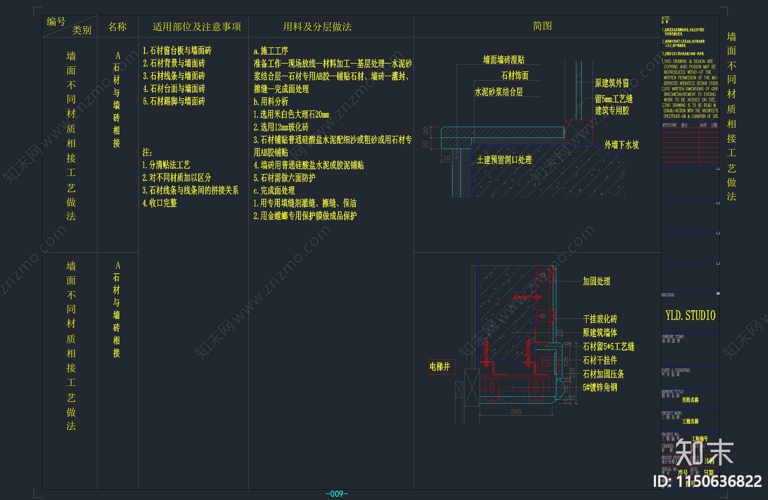Select note '3.石材线条与线条间的拼接关系'
The width and height of the screenshot is (768, 500).
tap(191, 190)
